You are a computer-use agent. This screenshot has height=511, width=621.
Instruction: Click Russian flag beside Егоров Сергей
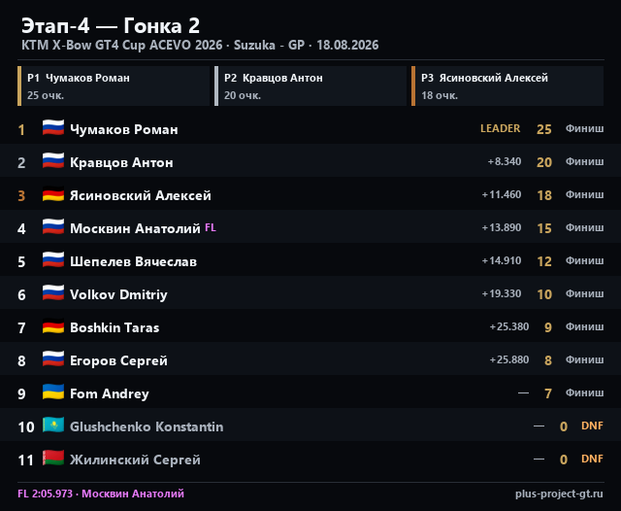[53, 359]
